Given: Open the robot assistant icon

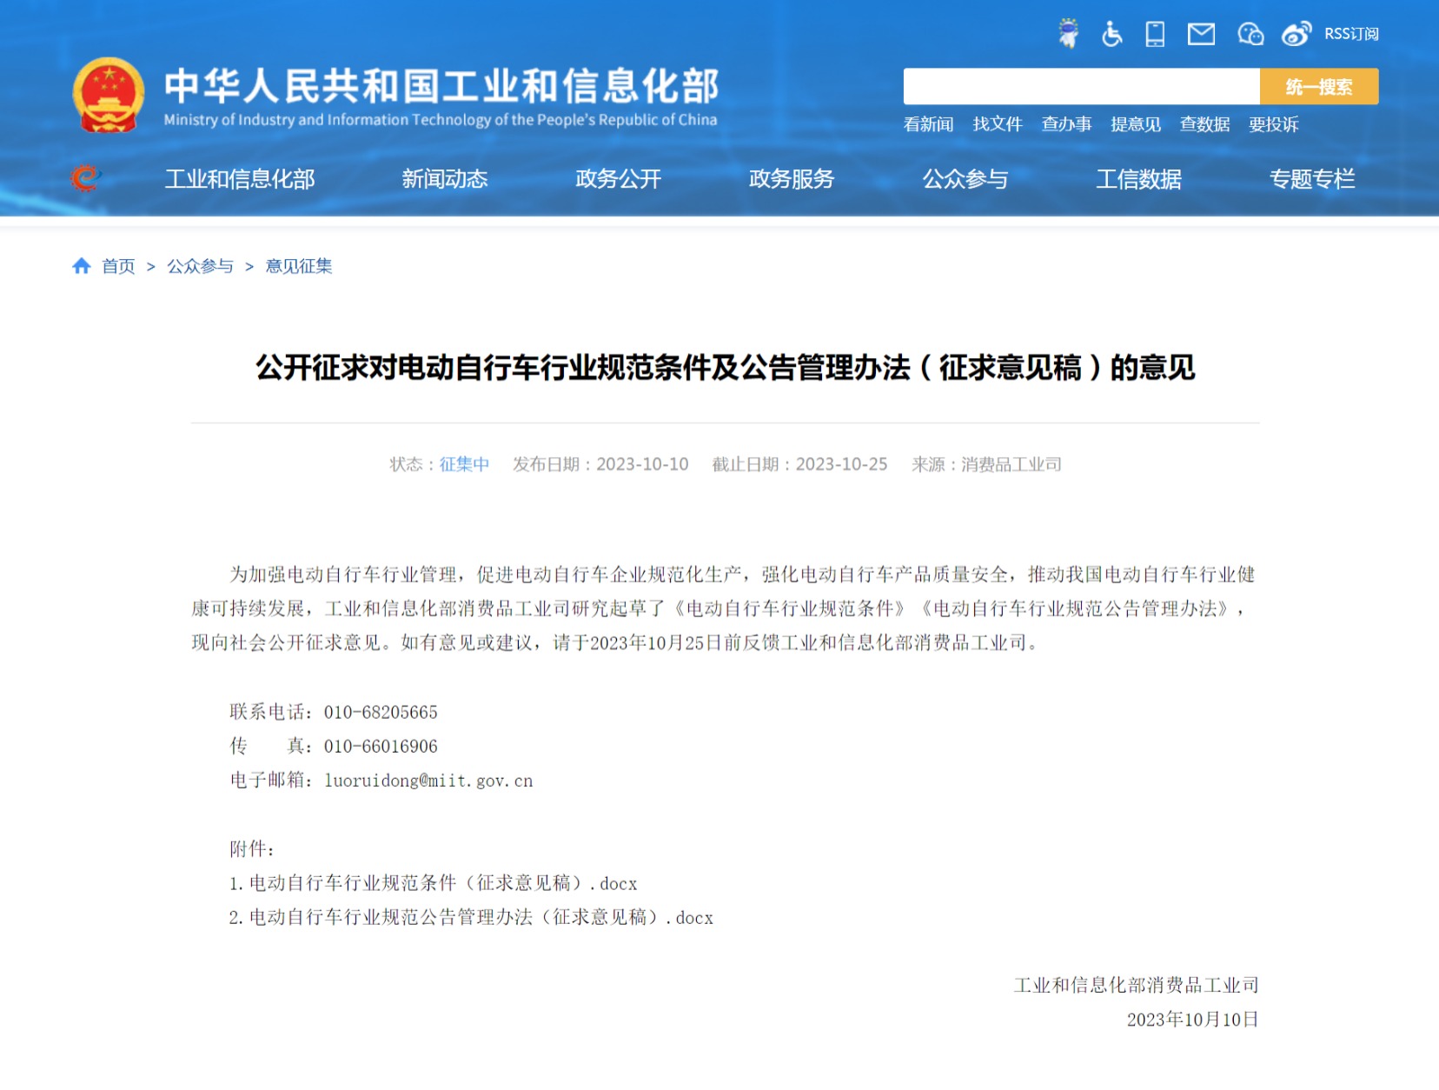Looking at the screenshot, I should point(1068,34).
